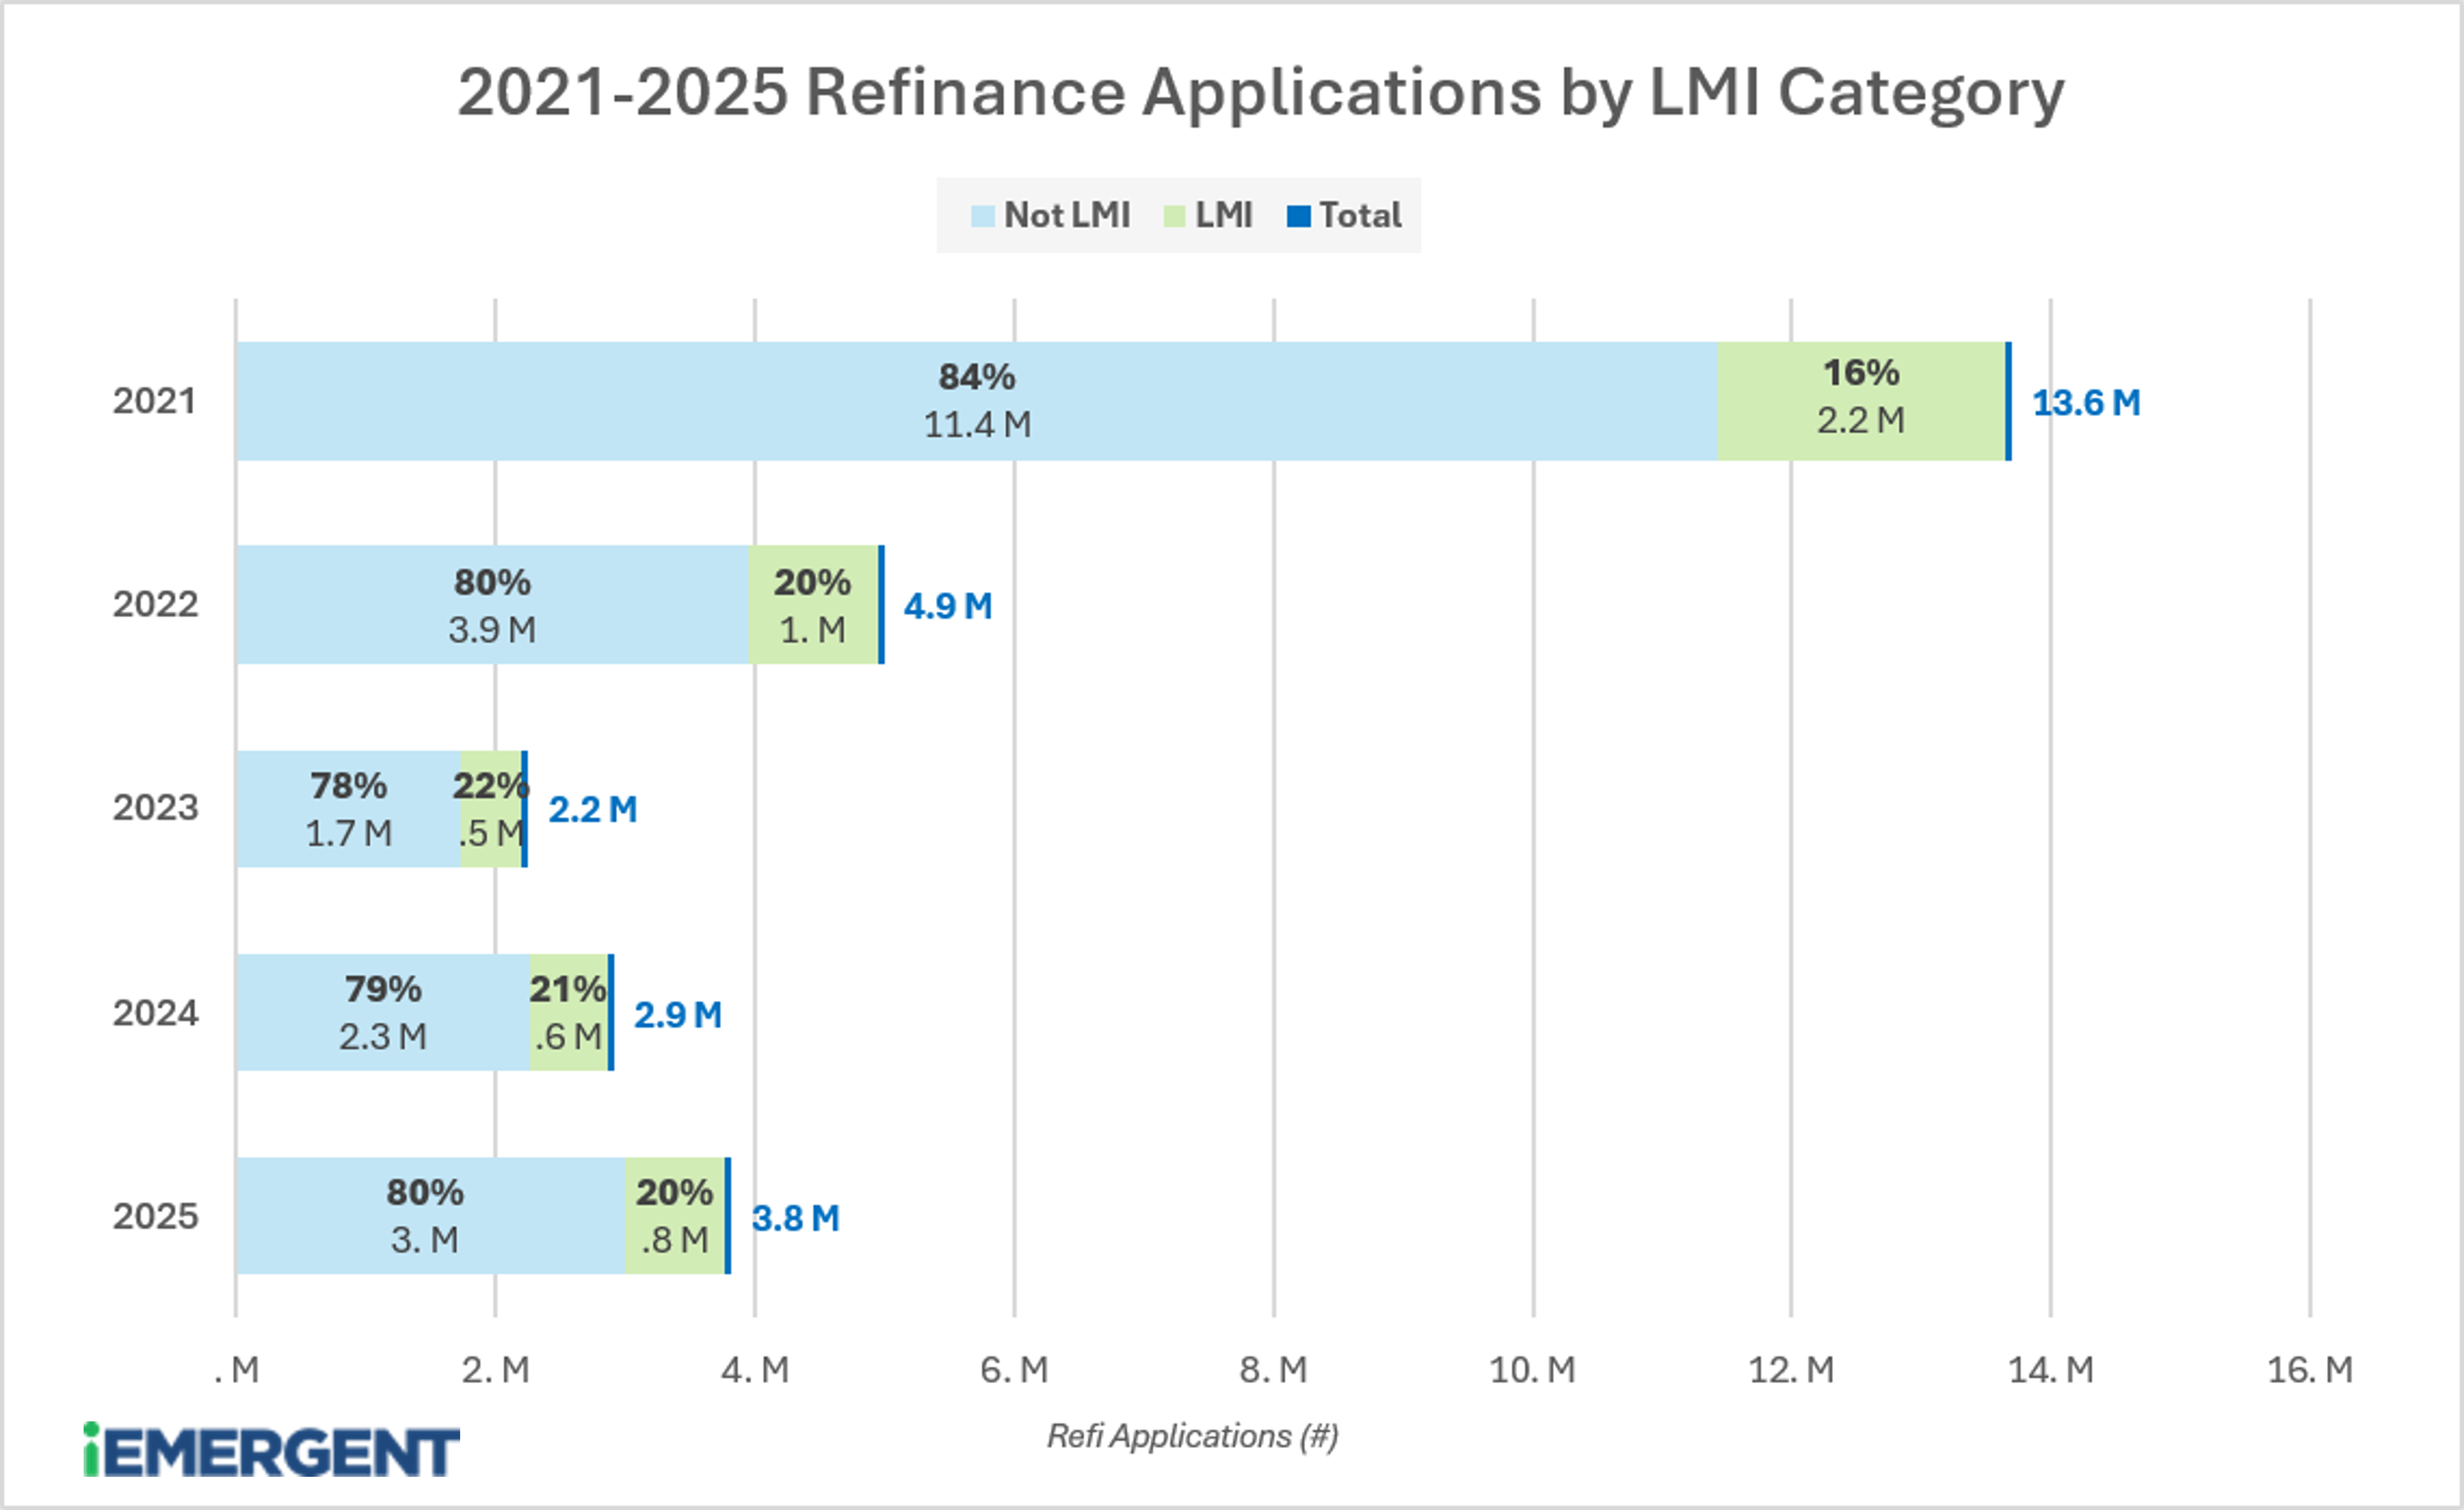Click the chart title '2021-2025 Refinance Applications by LMI Category'
Screen dimensions: 2464x1510
1260,94
